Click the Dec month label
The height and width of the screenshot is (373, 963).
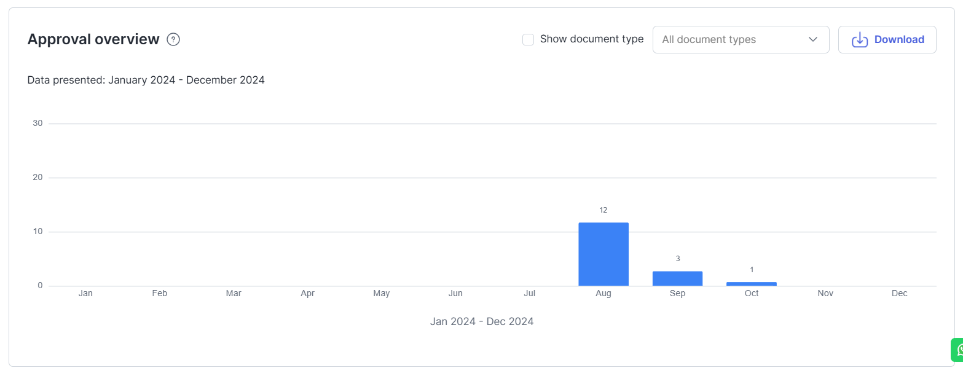(x=899, y=294)
